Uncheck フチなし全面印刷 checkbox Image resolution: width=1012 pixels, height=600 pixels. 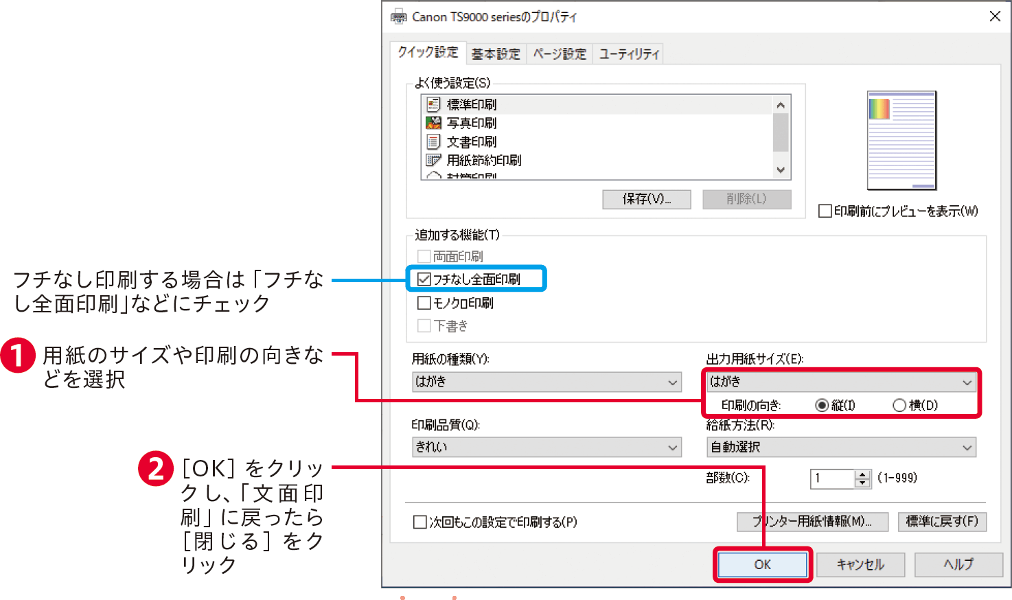pos(424,279)
